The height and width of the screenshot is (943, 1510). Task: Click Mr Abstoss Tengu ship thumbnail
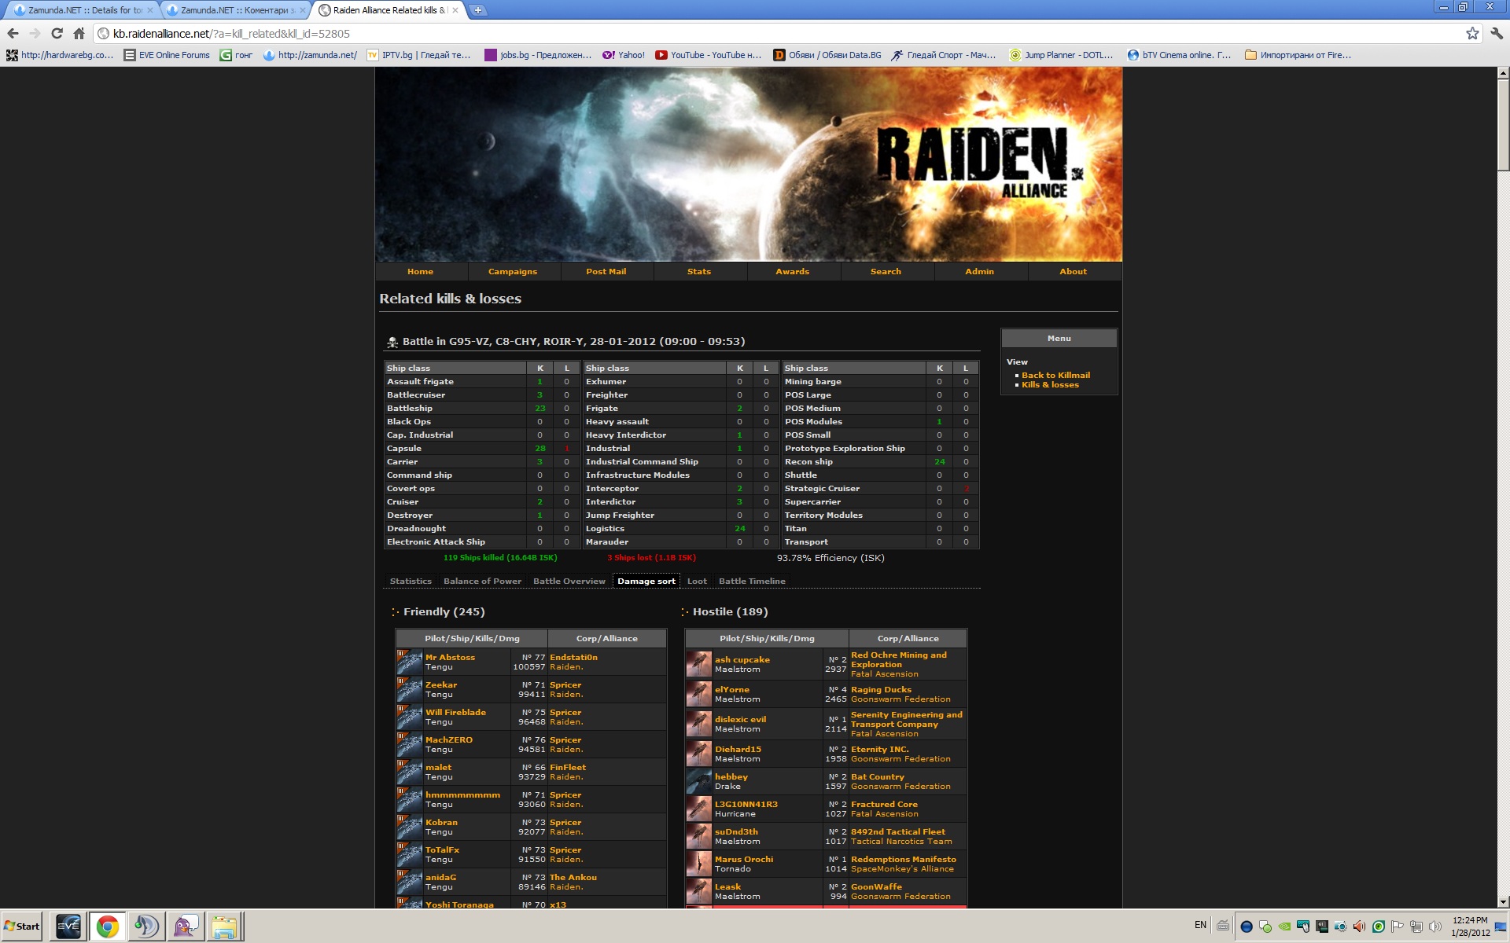[x=409, y=662]
